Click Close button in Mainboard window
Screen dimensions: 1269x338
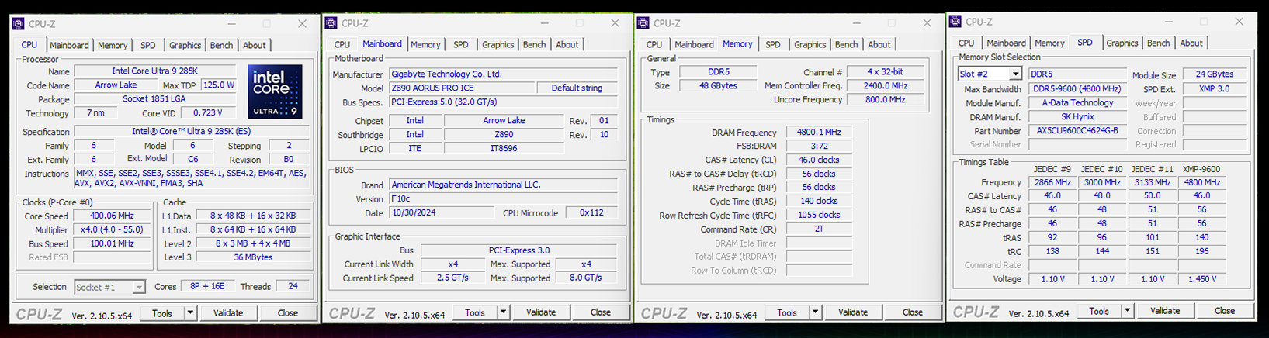point(600,312)
